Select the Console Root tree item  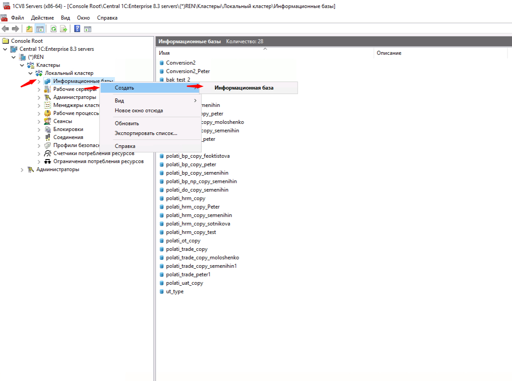[27, 41]
